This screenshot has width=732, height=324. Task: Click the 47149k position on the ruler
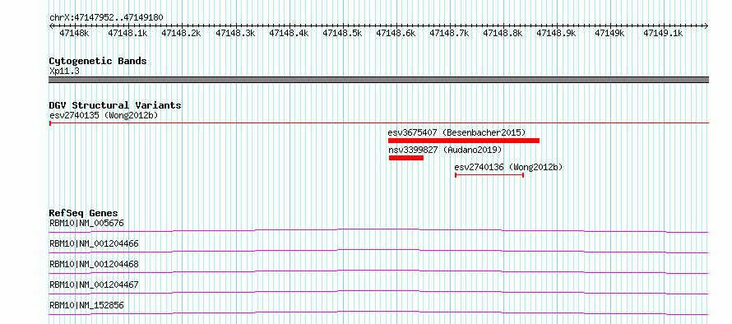(x=610, y=33)
